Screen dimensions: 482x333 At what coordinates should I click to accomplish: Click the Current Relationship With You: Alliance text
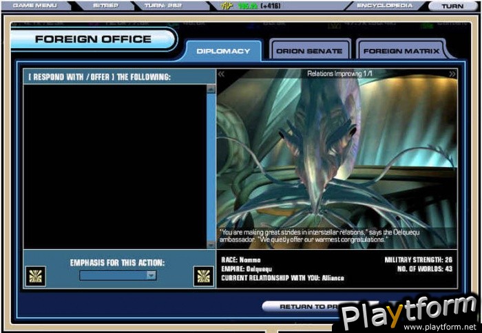tap(282, 278)
